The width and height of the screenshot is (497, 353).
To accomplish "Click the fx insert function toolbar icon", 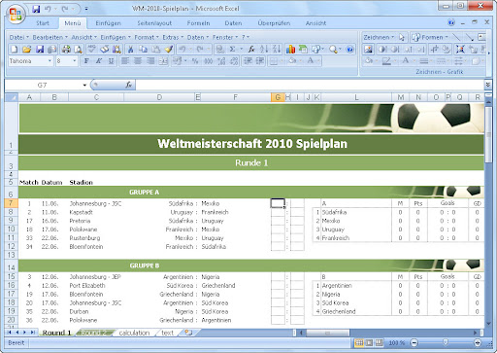I will point(251,50).
